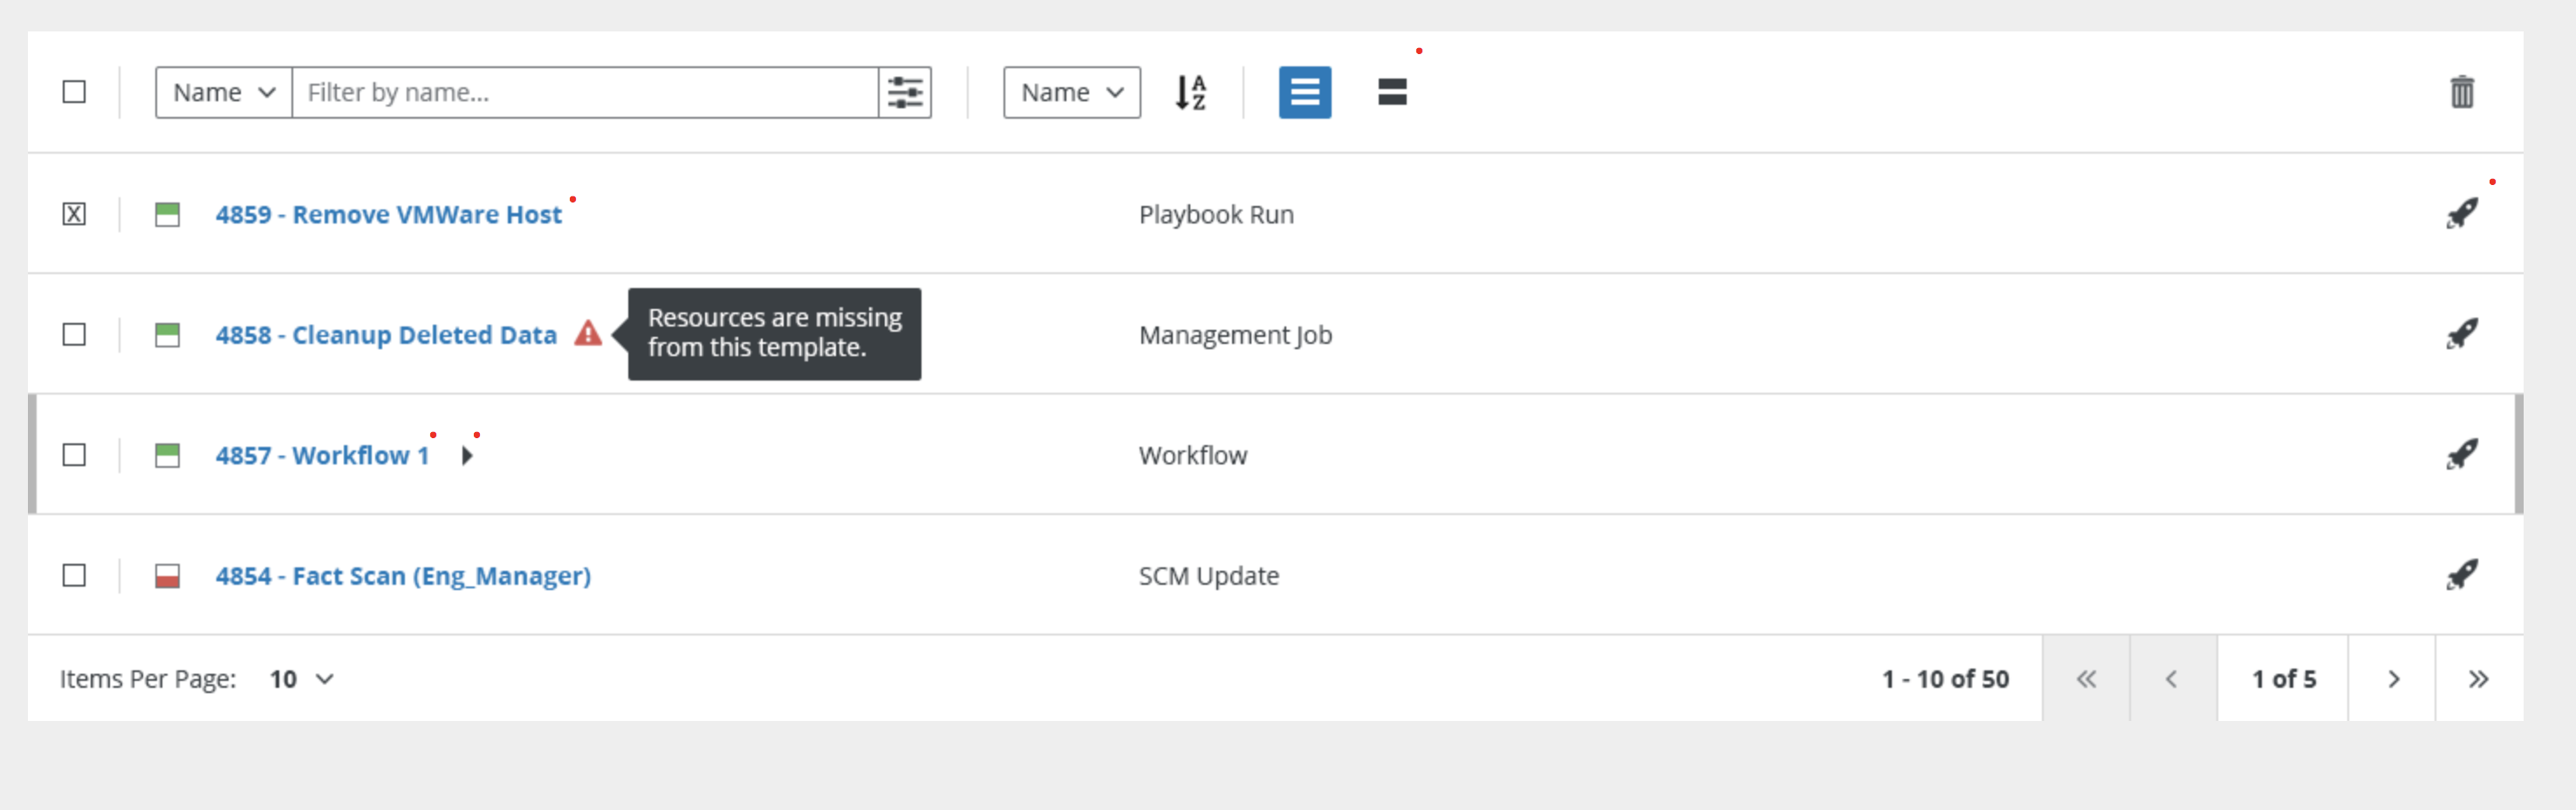Go to the first page with double-left arrows
This screenshot has width=2576, height=810.
tap(2086, 679)
